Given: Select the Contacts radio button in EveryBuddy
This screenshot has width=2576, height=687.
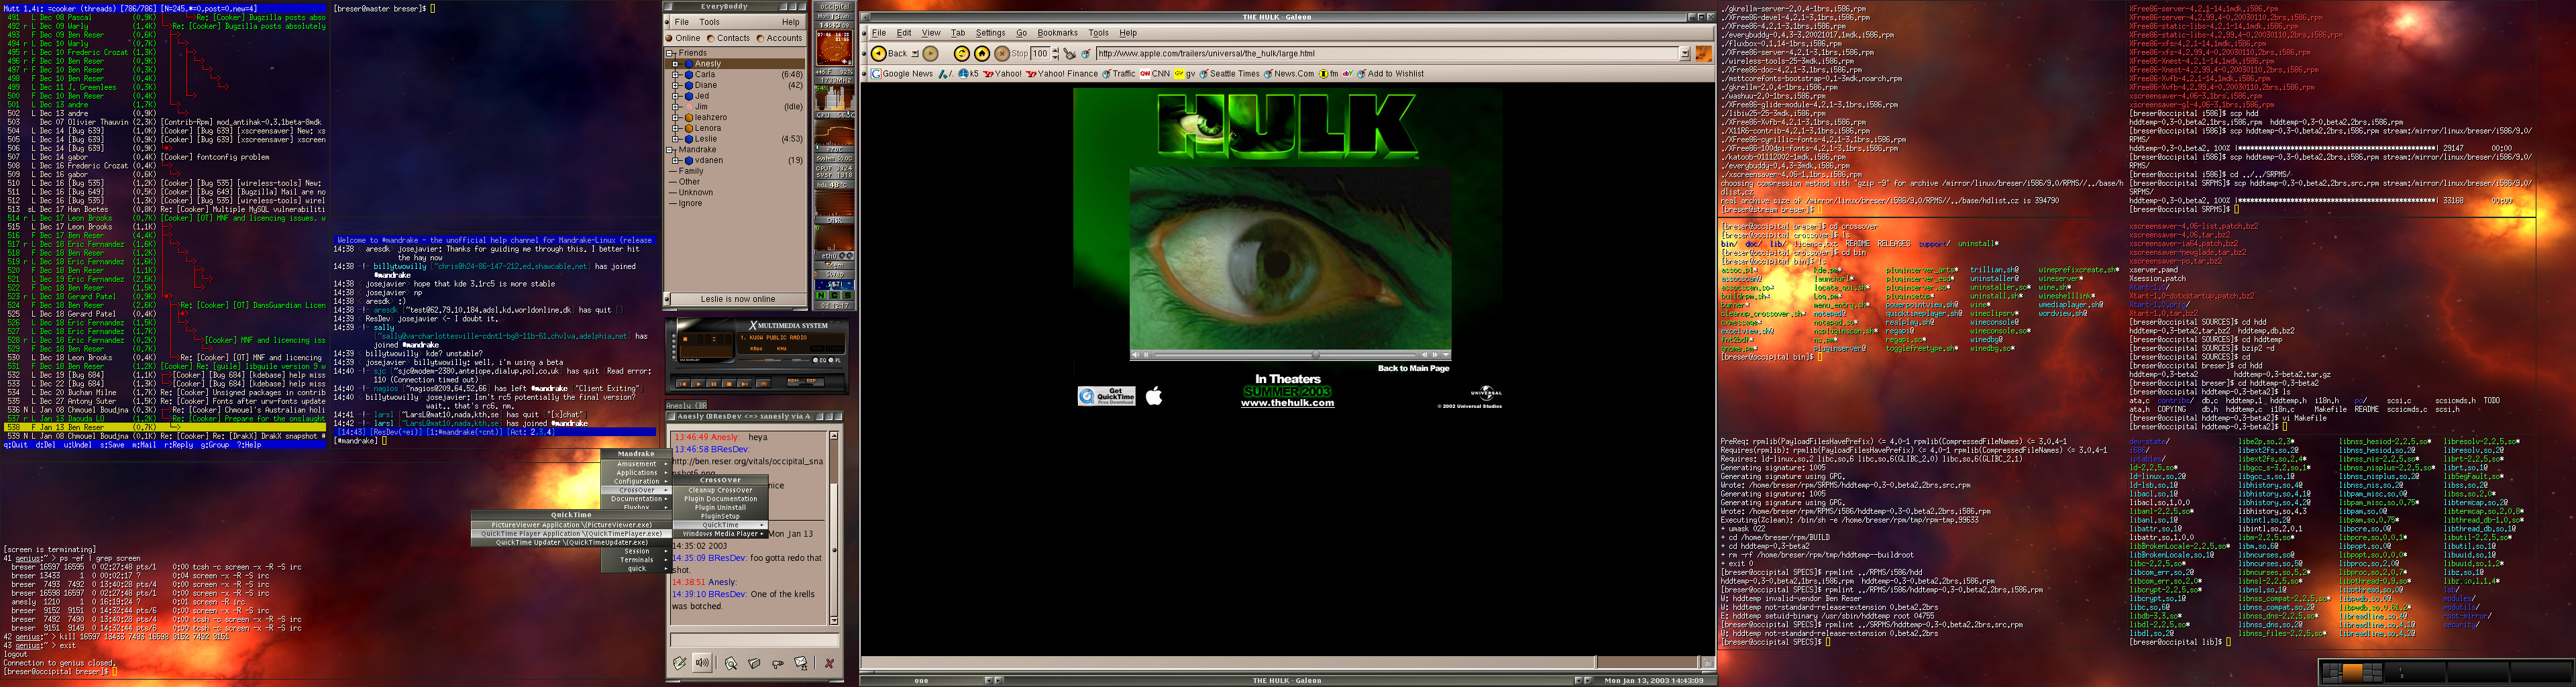Looking at the screenshot, I should pos(710,39).
